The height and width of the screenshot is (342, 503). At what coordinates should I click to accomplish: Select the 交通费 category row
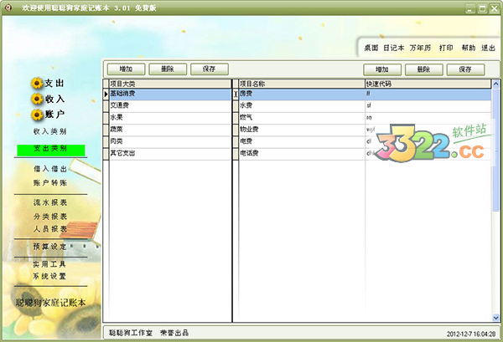pos(170,106)
